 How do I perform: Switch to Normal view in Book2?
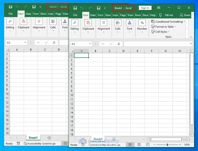pyautogui.click(x=130, y=144)
